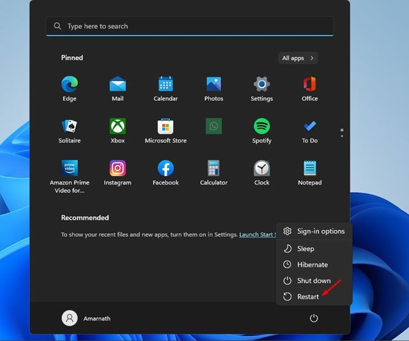Screen dimensions: 409x341
Task: Open the Notepad app
Action: click(x=309, y=172)
